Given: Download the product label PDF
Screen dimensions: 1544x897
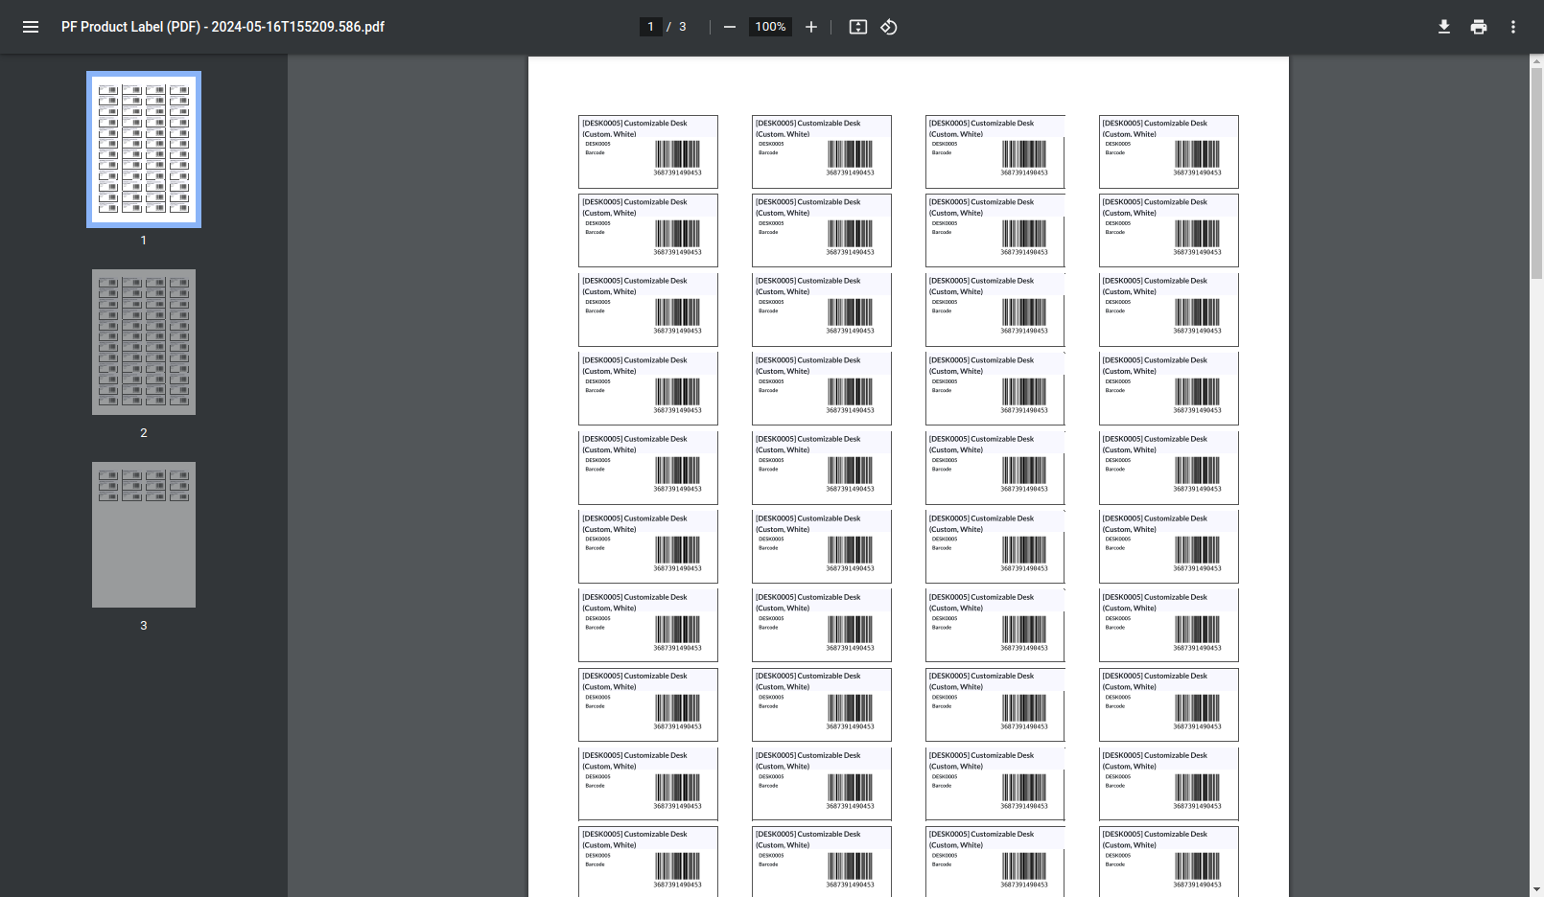Looking at the screenshot, I should (1444, 27).
